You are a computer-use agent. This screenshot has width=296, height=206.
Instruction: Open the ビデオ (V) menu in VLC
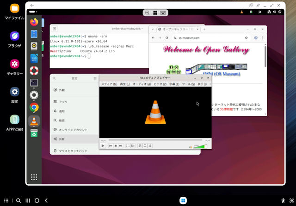tap(160, 84)
